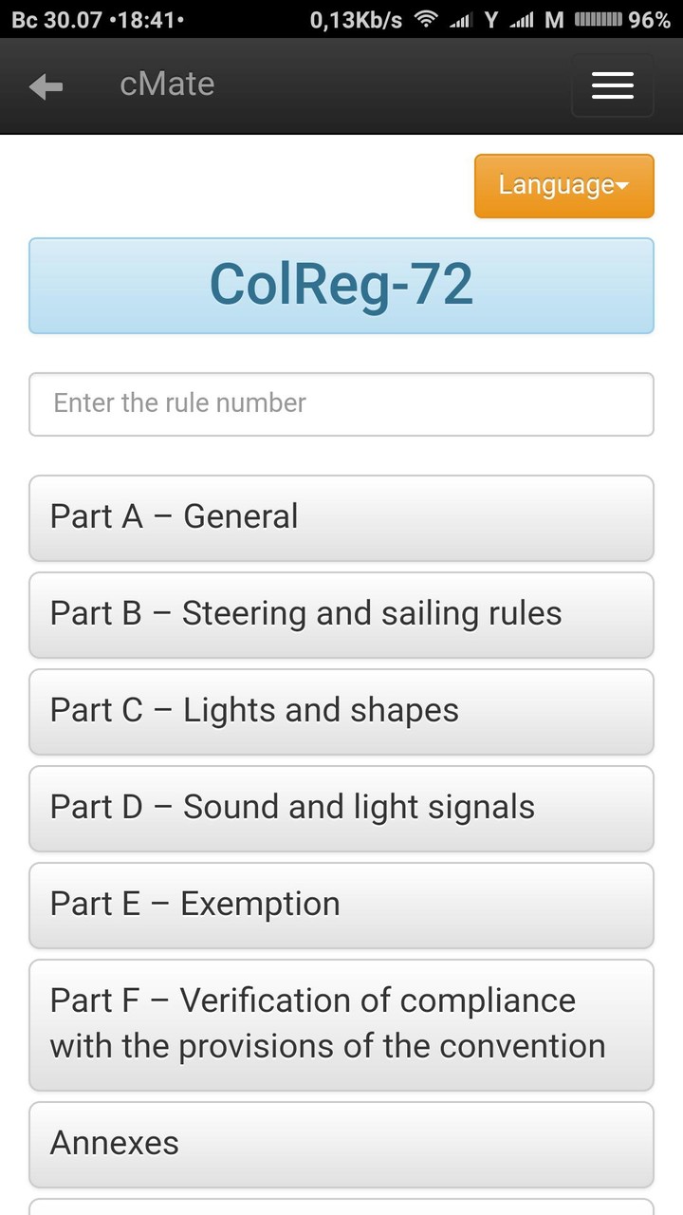Image resolution: width=683 pixels, height=1215 pixels.
Task: Navigate back using the arrow icon
Action: pos(46,86)
